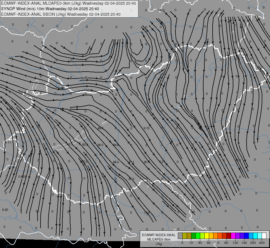Click legend label ECMWF-INDEX-ANAL at bottom
The width and height of the screenshot is (270, 248).
click(x=159, y=235)
